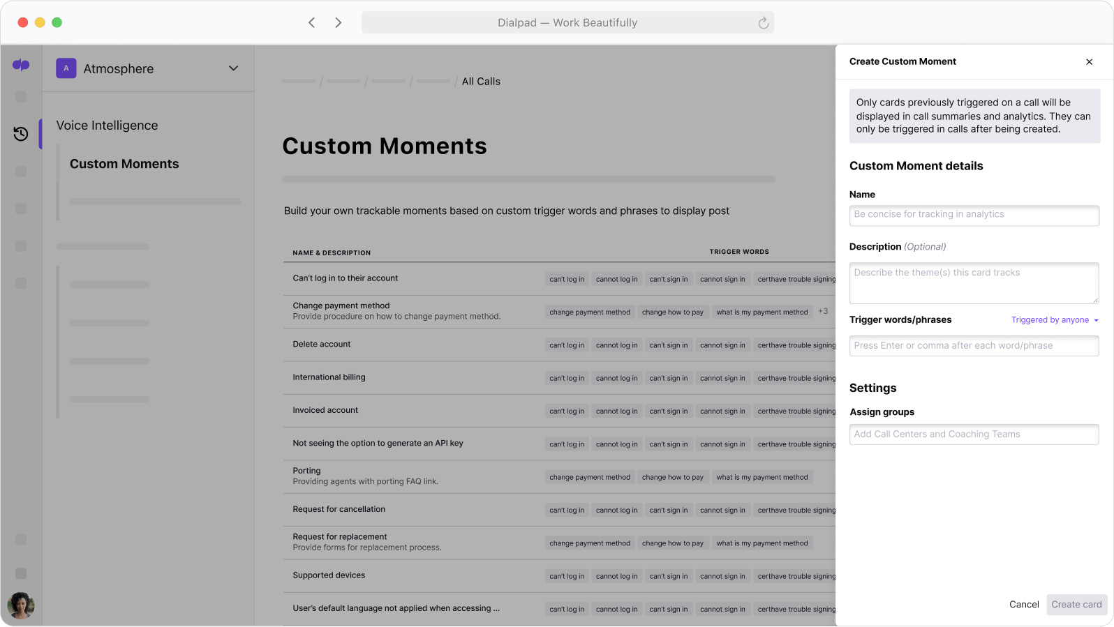Close the Create Custom Moment panel
This screenshot has height=627, width=1114.
[1089, 62]
